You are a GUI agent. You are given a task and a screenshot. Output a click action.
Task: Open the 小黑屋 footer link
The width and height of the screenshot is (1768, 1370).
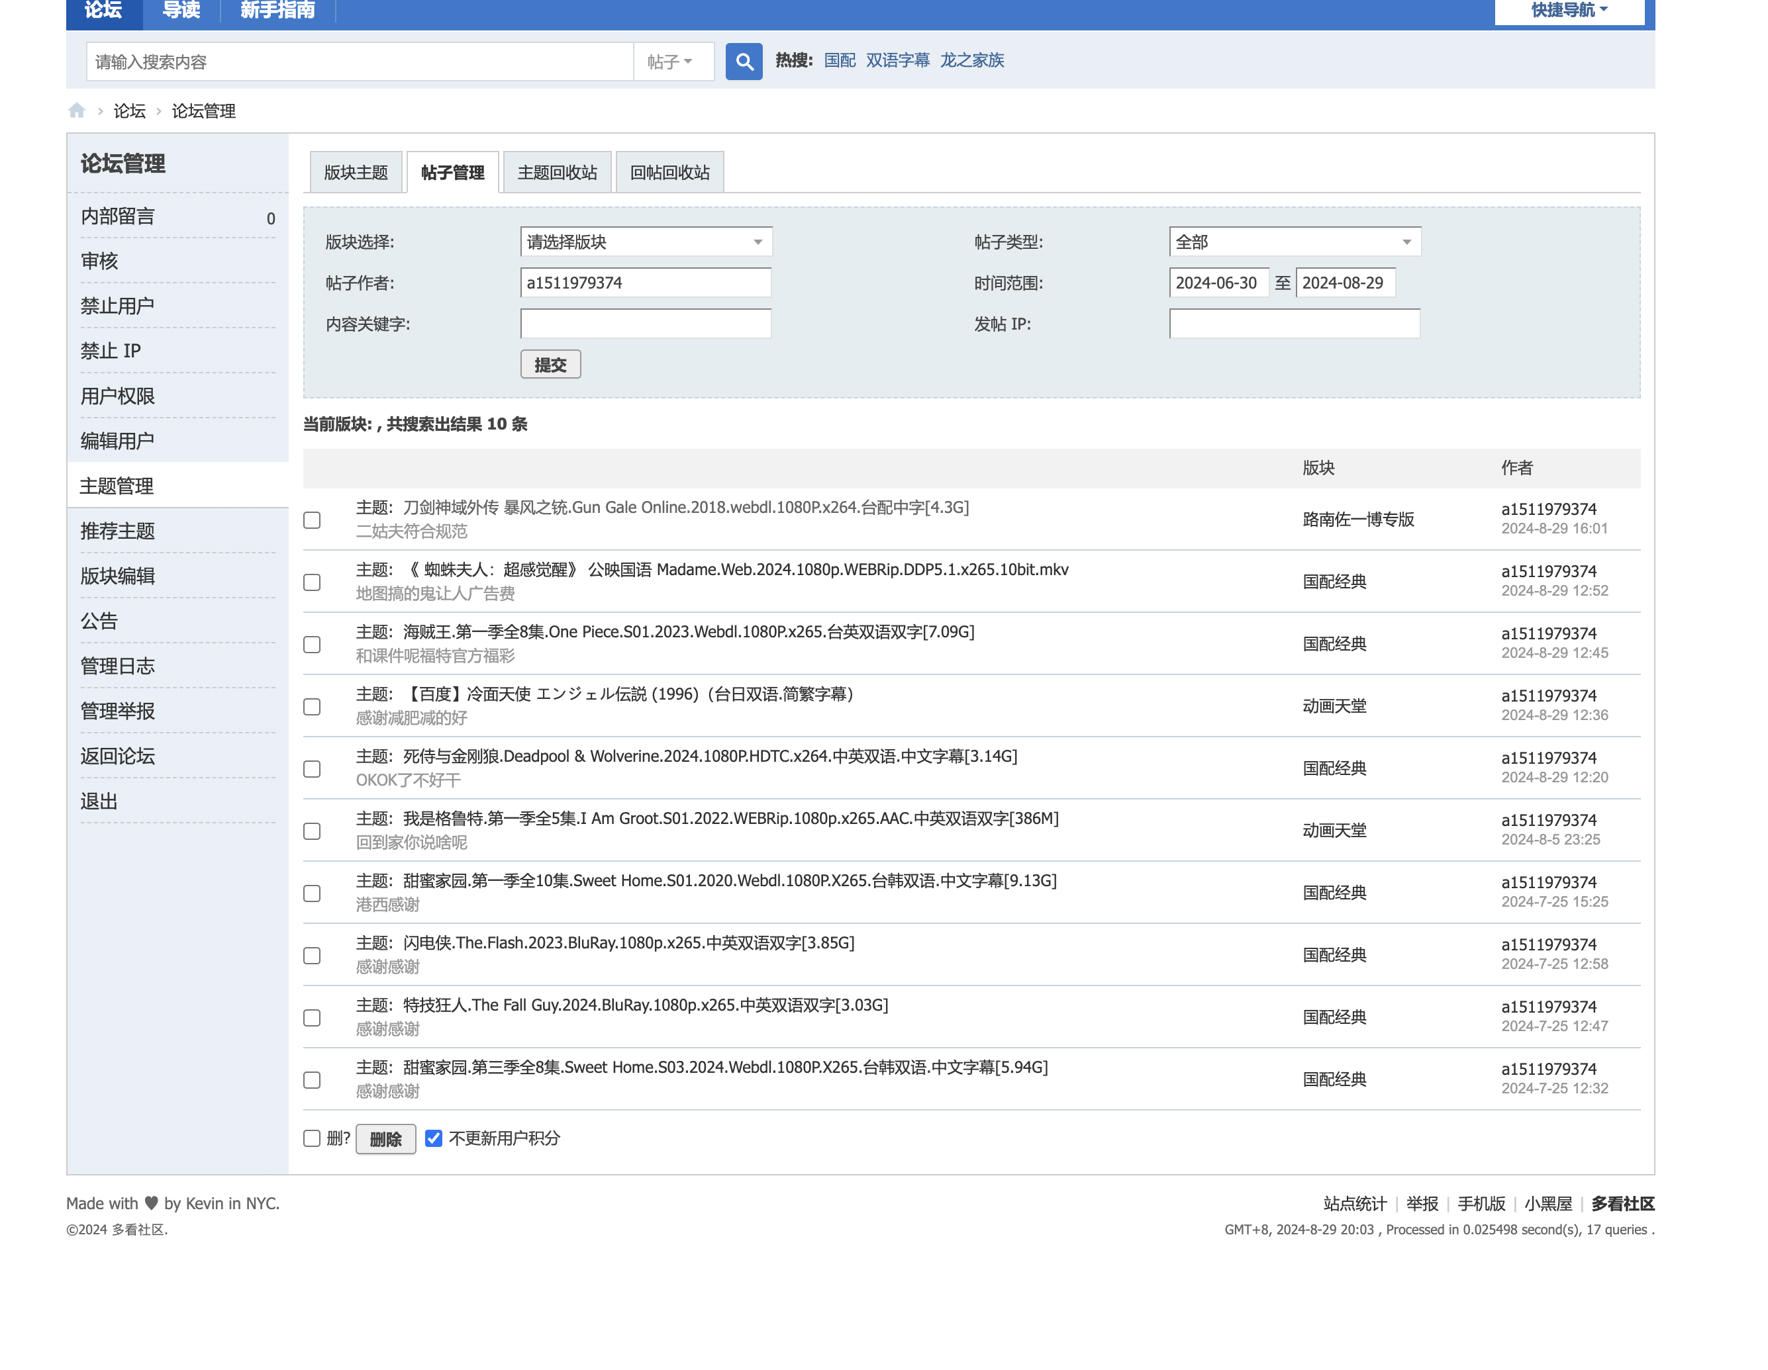[1547, 1204]
